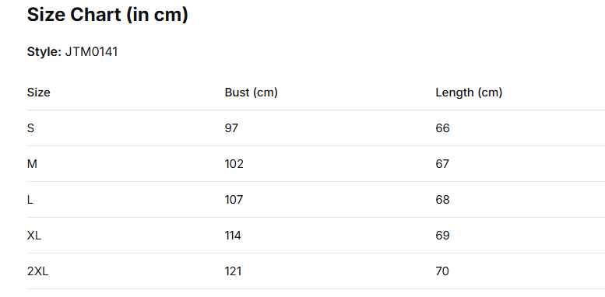
Task: Click the Style label
Action: pos(44,51)
